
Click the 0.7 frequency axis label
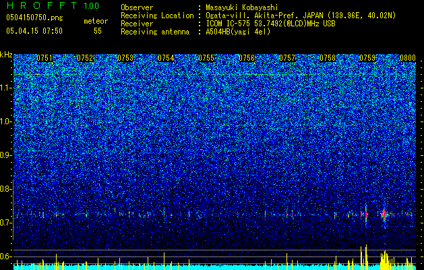click(x=6, y=223)
